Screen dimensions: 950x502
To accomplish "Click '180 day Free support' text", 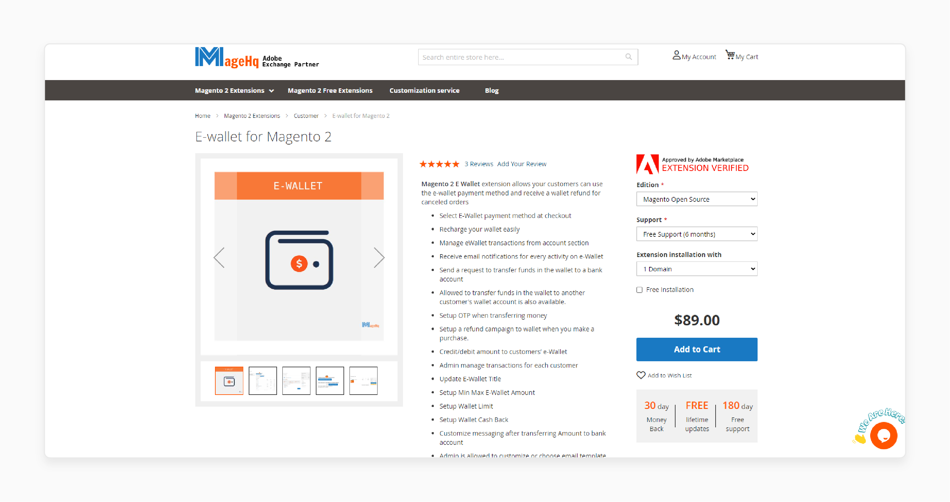I will tap(737, 416).
